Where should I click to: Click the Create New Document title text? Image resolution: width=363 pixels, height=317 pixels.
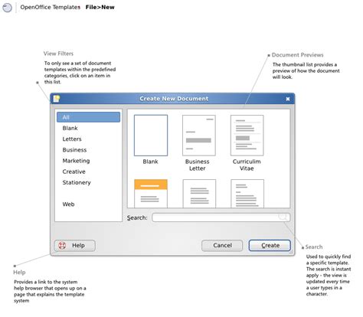pos(174,99)
